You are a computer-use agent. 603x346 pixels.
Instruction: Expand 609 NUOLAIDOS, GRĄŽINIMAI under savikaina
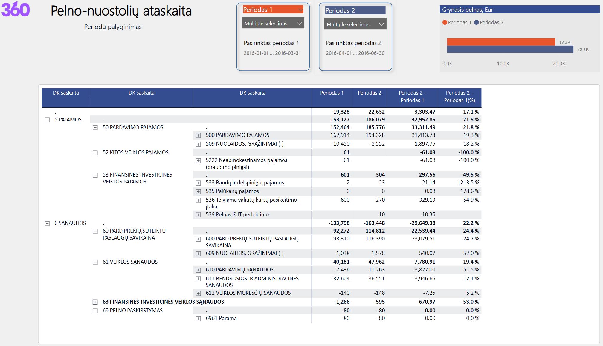pyautogui.click(x=198, y=254)
